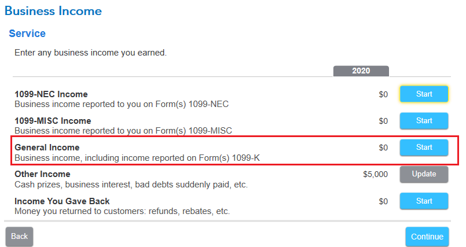Update the Other Income entry
Image resolution: width=466 pixels, height=247 pixels.
tap(424, 174)
